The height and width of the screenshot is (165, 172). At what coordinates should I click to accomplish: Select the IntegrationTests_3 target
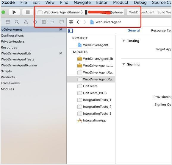click(x=94, y=113)
